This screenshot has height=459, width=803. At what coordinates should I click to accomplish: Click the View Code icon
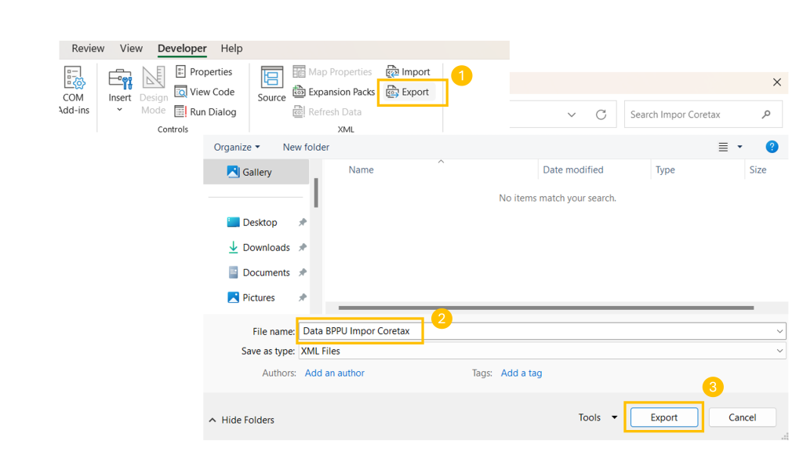pos(181,92)
